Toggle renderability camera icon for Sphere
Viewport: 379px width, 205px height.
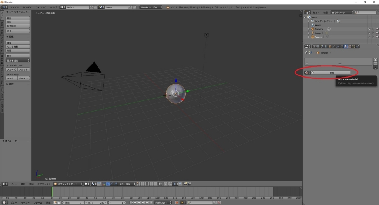pyautogui.click(x=377, y=37)
